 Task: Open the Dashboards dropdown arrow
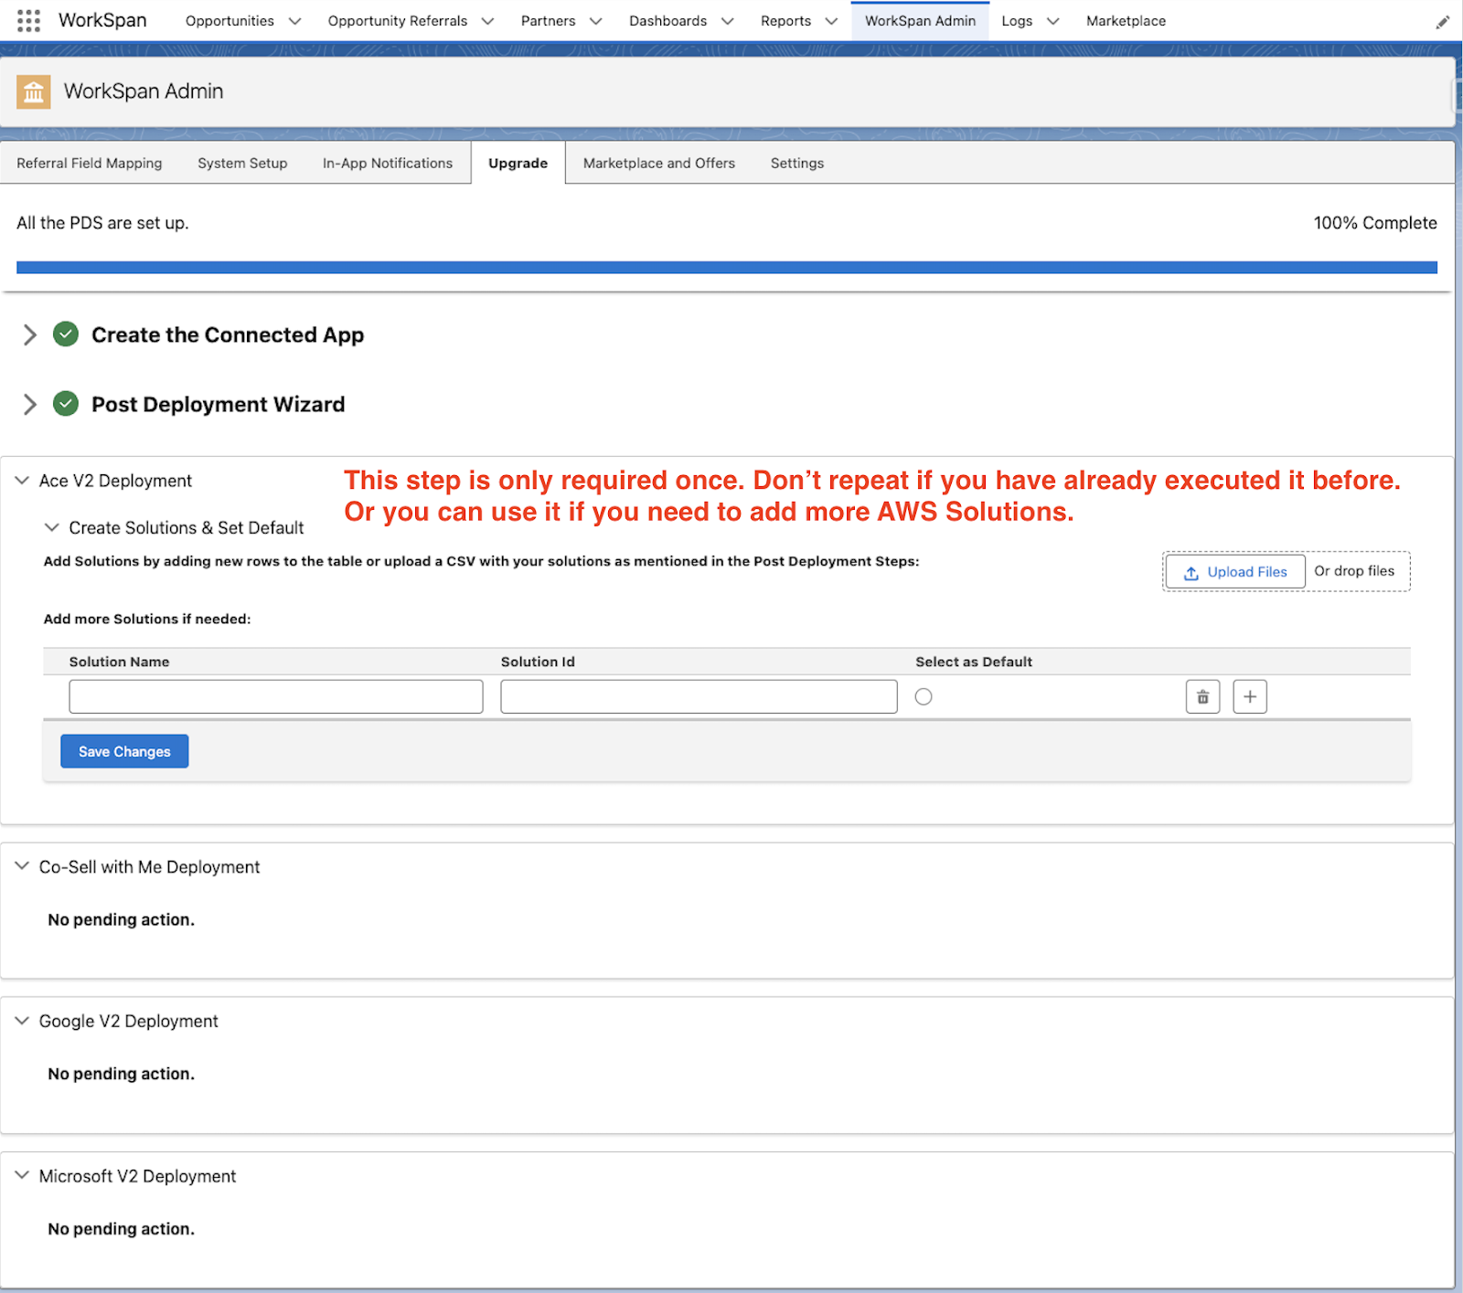tap(727, 21)
